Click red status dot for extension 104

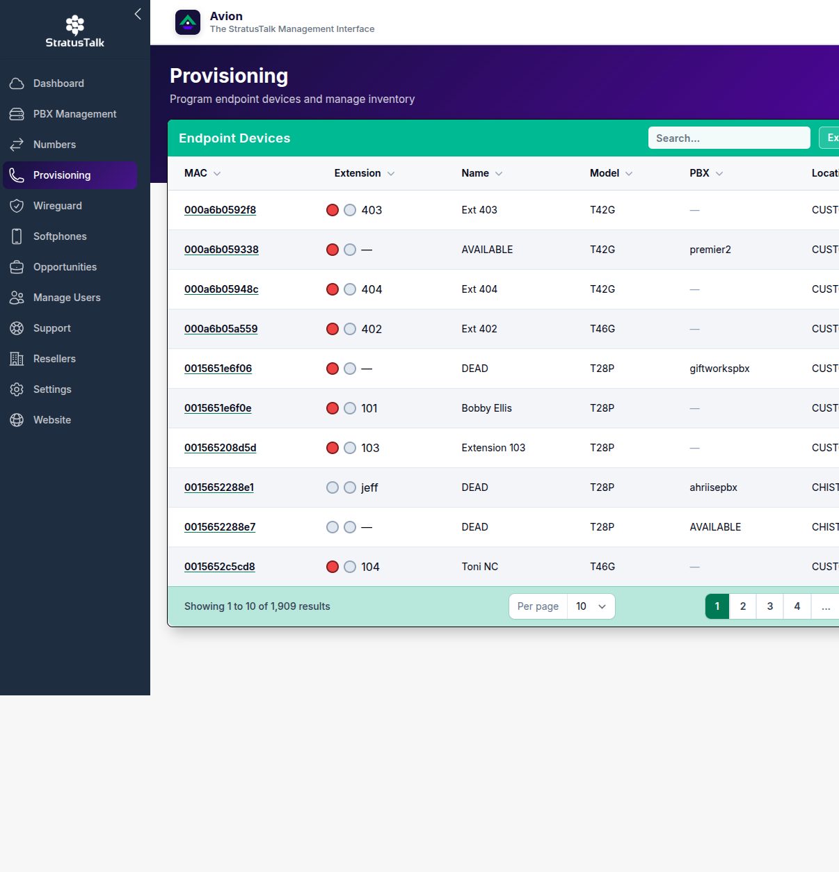point(333,567)
